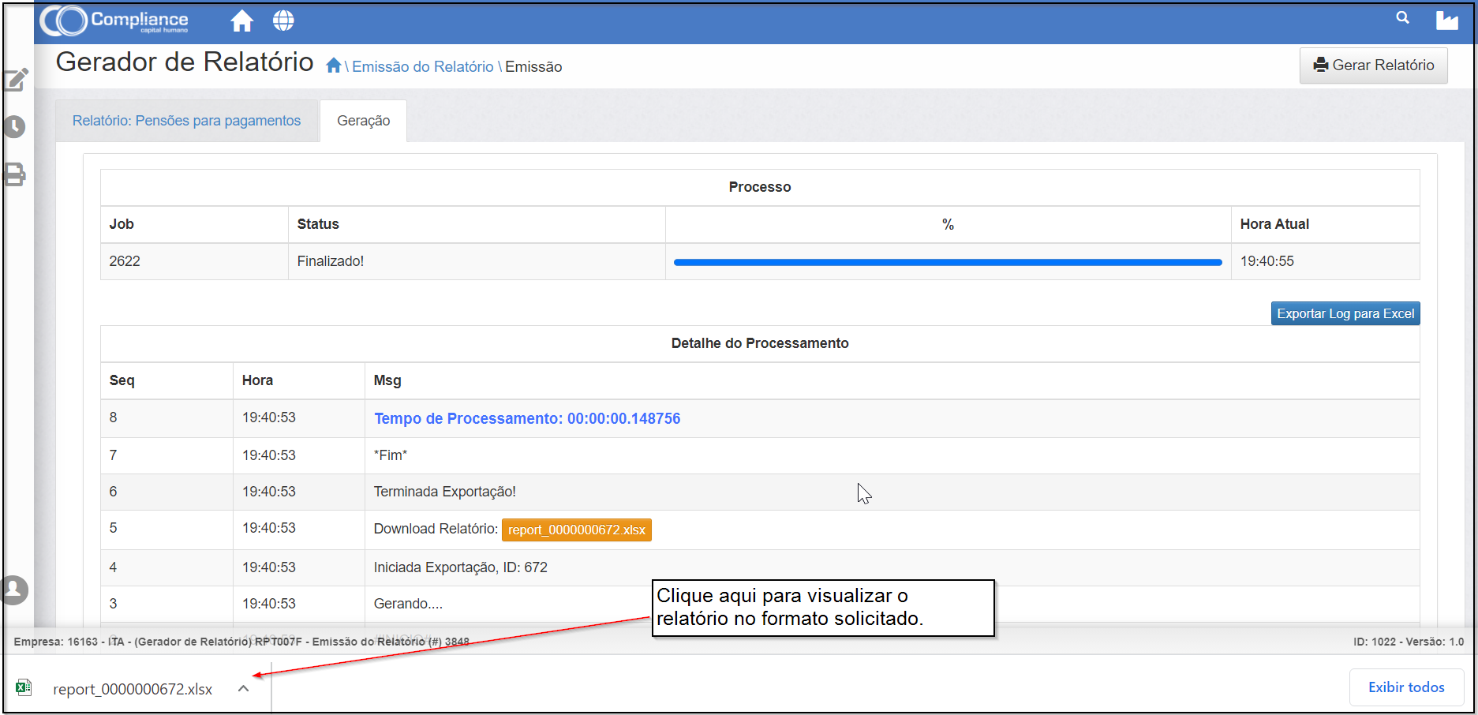Click the Gerar Relatório button
The width and height of the screenshot is (1478, 715).
point(1373,66)
